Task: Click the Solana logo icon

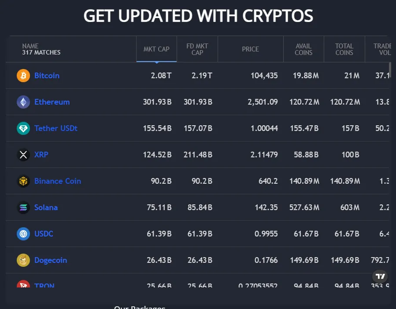Action: (x=23, y=207)
